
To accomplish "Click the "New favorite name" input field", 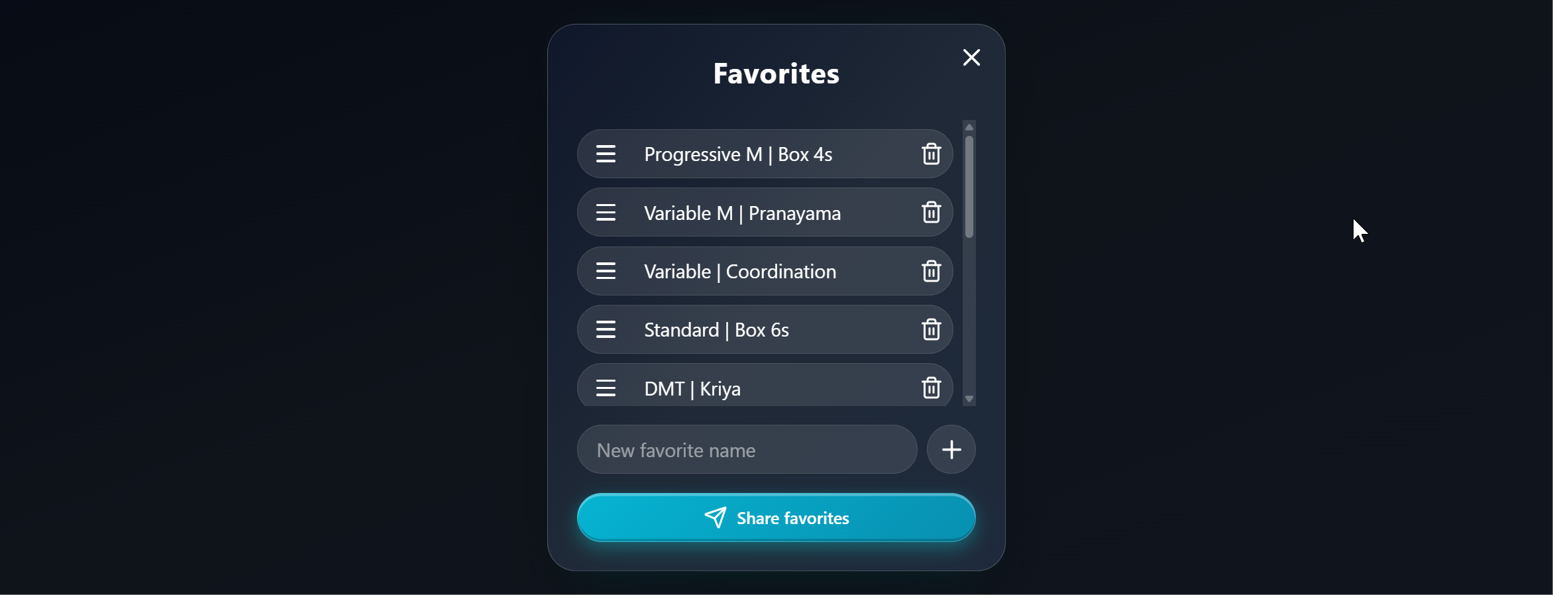I will tap(747, 449).
